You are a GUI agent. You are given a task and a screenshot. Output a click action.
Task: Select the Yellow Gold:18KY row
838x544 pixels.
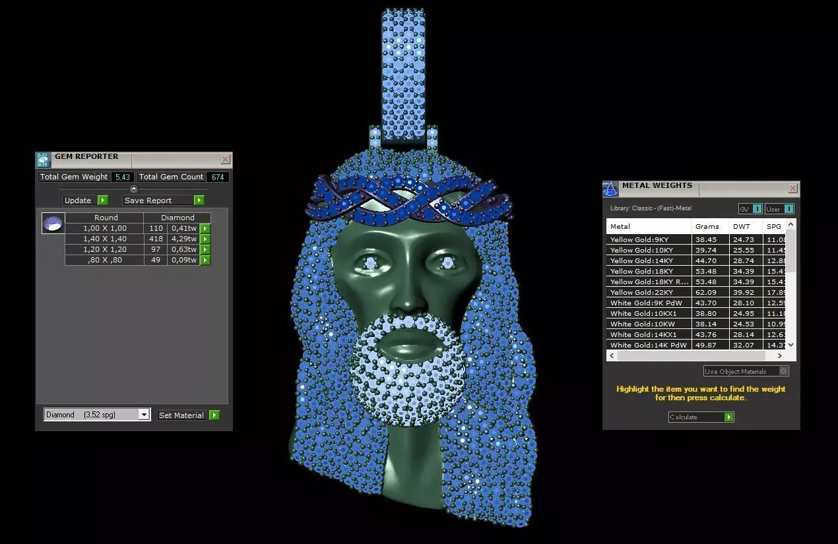pos(696,271)
